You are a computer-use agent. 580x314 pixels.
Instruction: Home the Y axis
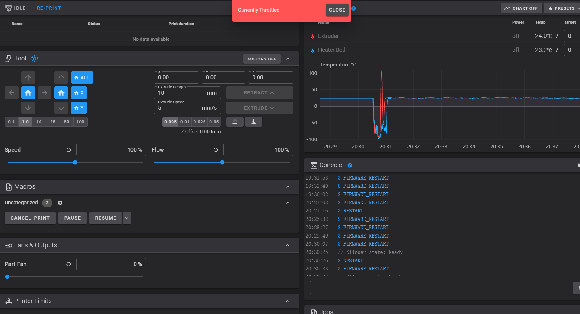79,108
